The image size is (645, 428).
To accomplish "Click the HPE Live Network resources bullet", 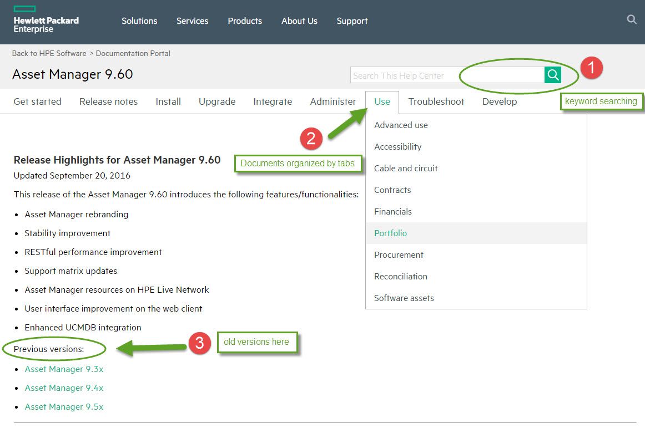I will tap(117, 290).
